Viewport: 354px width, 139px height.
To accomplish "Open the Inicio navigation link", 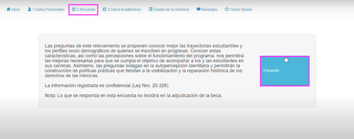I will point(13,9).
